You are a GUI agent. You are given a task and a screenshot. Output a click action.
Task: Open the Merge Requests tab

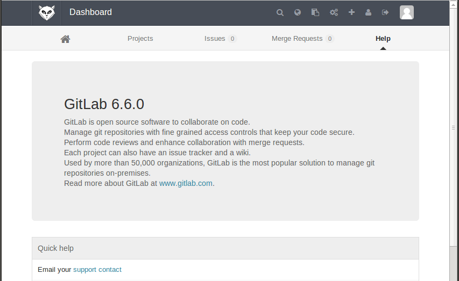coord(303,39)
